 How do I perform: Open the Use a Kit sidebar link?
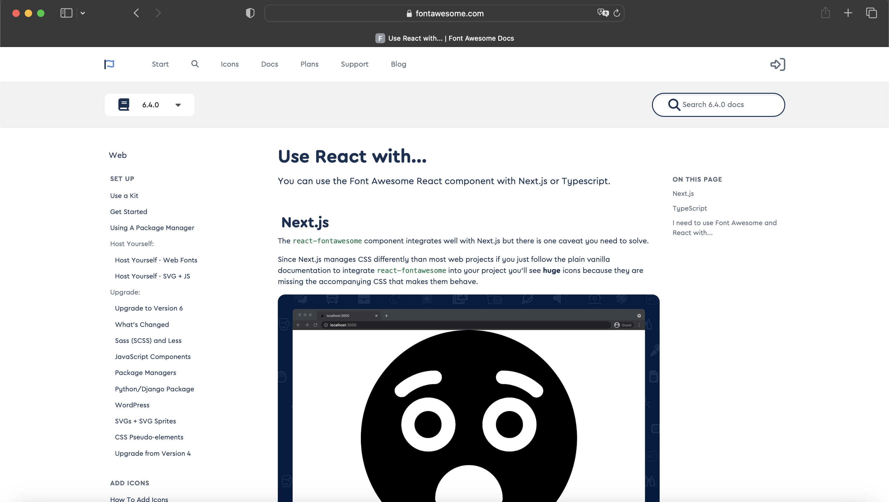(x=124, y=195)
